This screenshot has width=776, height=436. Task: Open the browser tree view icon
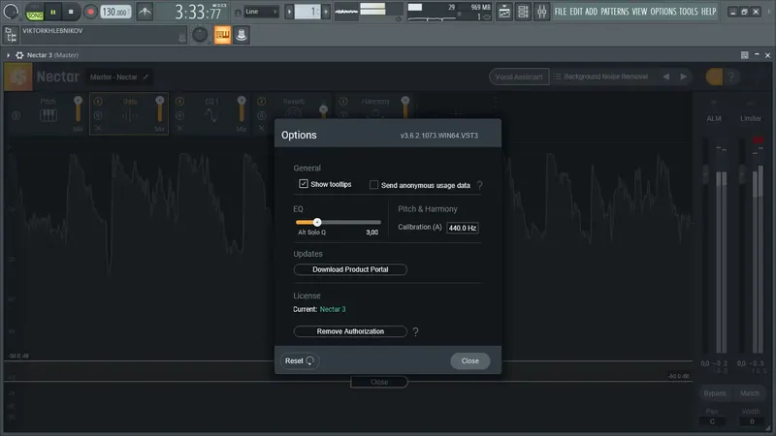tap(11, 35)
